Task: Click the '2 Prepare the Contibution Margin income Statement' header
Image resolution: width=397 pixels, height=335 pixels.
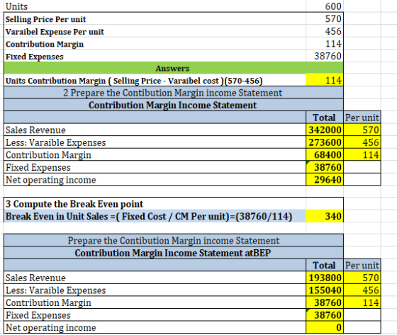Action: tap(174, 93)
